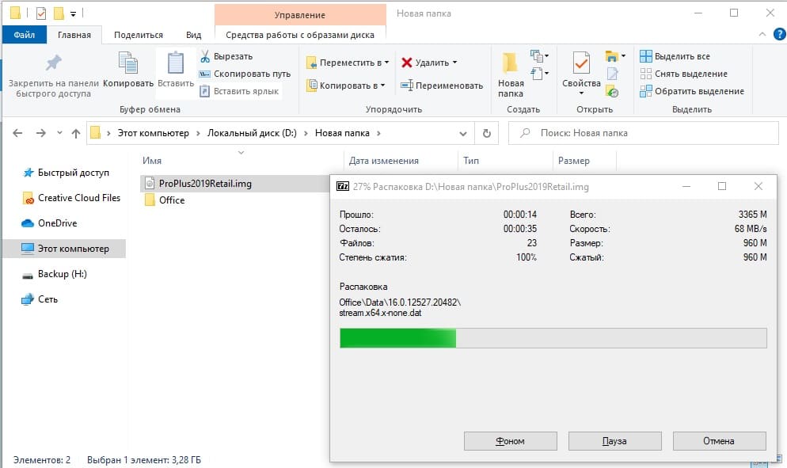The height and width of the screenshot is (468, 787).
Task: Go back with navigation arrow
Action: click(x=17, y=133)
